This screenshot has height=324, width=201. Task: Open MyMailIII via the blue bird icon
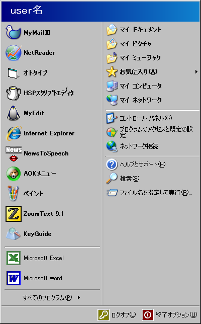click(13, 32)
